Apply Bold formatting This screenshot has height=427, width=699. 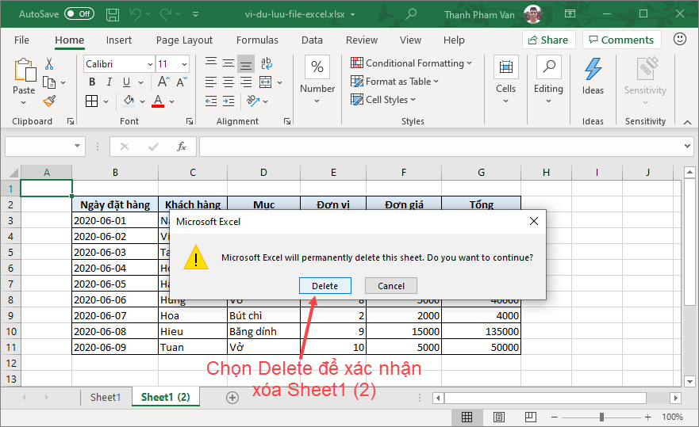[92, 82]
